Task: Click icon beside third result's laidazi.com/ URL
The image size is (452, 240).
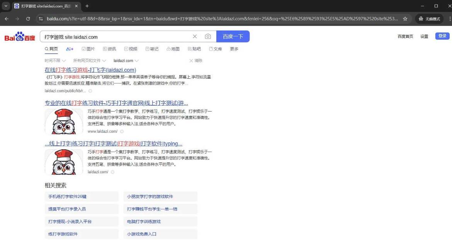Action: (113, 172)
